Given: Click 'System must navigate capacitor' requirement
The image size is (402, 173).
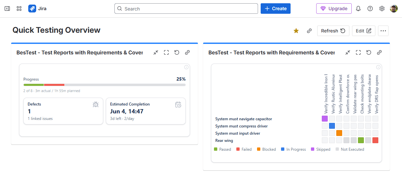Looking at the screenshot, I should (244, 119).
